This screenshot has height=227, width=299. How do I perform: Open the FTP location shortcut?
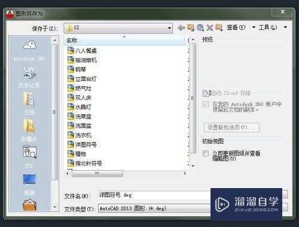[x=29, y=157]
